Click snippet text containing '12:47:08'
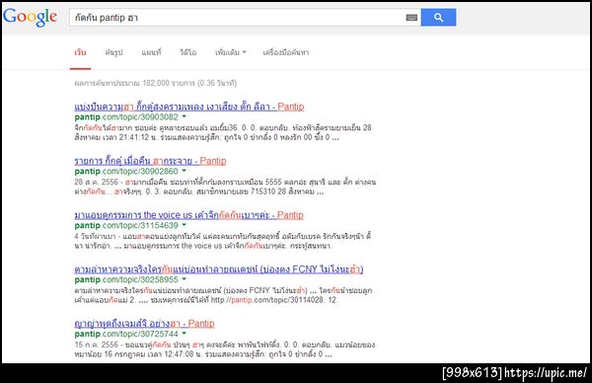This screenshot has height=383, width=592. [203, 354]
